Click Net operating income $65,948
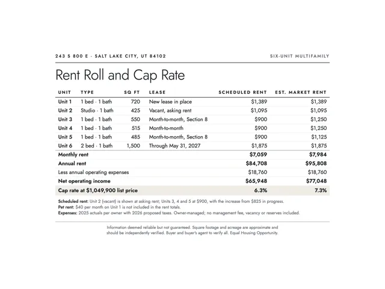The image size is (385, 289). coord(256,181)
